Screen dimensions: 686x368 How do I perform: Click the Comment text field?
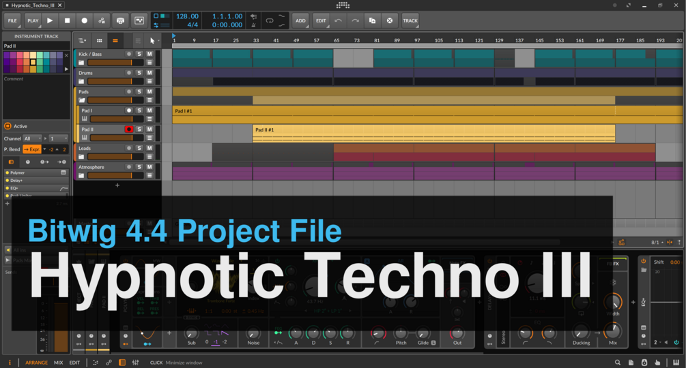click(36, 97)
